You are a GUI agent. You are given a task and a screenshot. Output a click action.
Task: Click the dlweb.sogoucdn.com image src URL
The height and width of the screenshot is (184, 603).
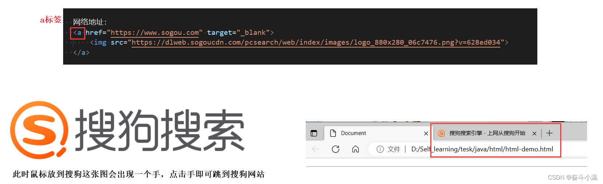316,42
